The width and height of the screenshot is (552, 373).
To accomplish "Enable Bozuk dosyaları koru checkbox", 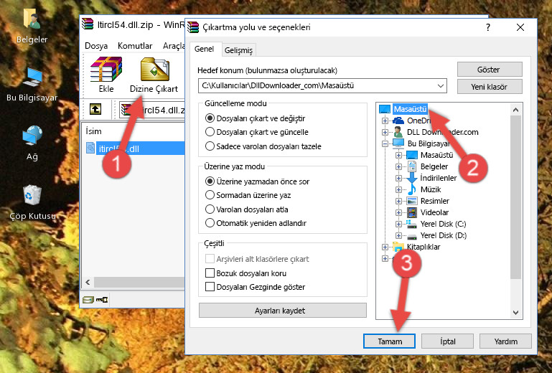I will 210,273.
